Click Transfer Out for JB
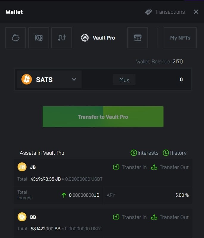This screenshot has height=238, width=204. point(170,167)
